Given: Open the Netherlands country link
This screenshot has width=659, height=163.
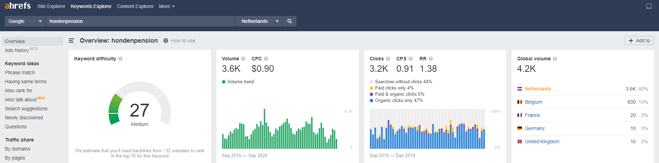Looking at the screenshot, I should 538,89.
